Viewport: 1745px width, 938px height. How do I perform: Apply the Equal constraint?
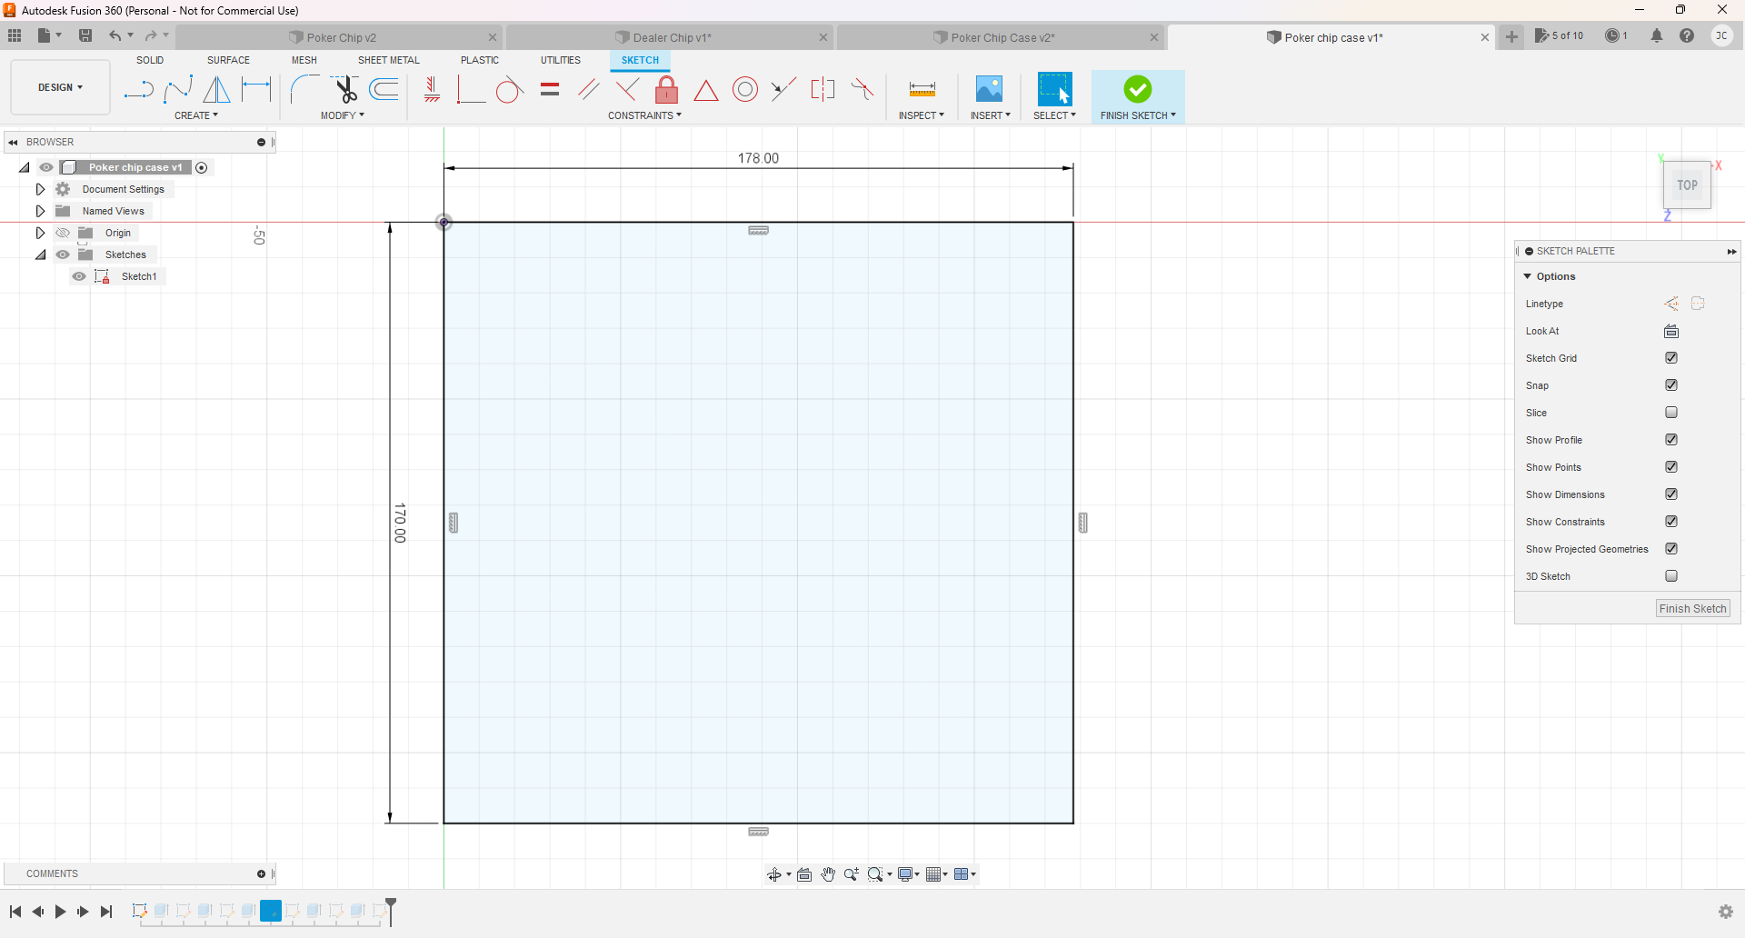(x=550, y=89)
